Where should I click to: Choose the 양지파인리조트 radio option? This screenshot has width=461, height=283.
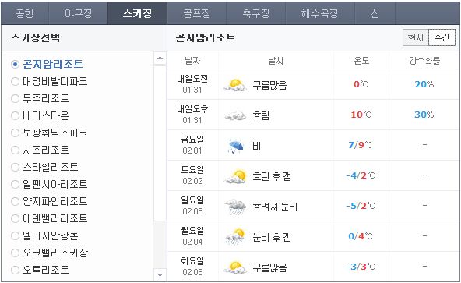(x=15, y=201)
